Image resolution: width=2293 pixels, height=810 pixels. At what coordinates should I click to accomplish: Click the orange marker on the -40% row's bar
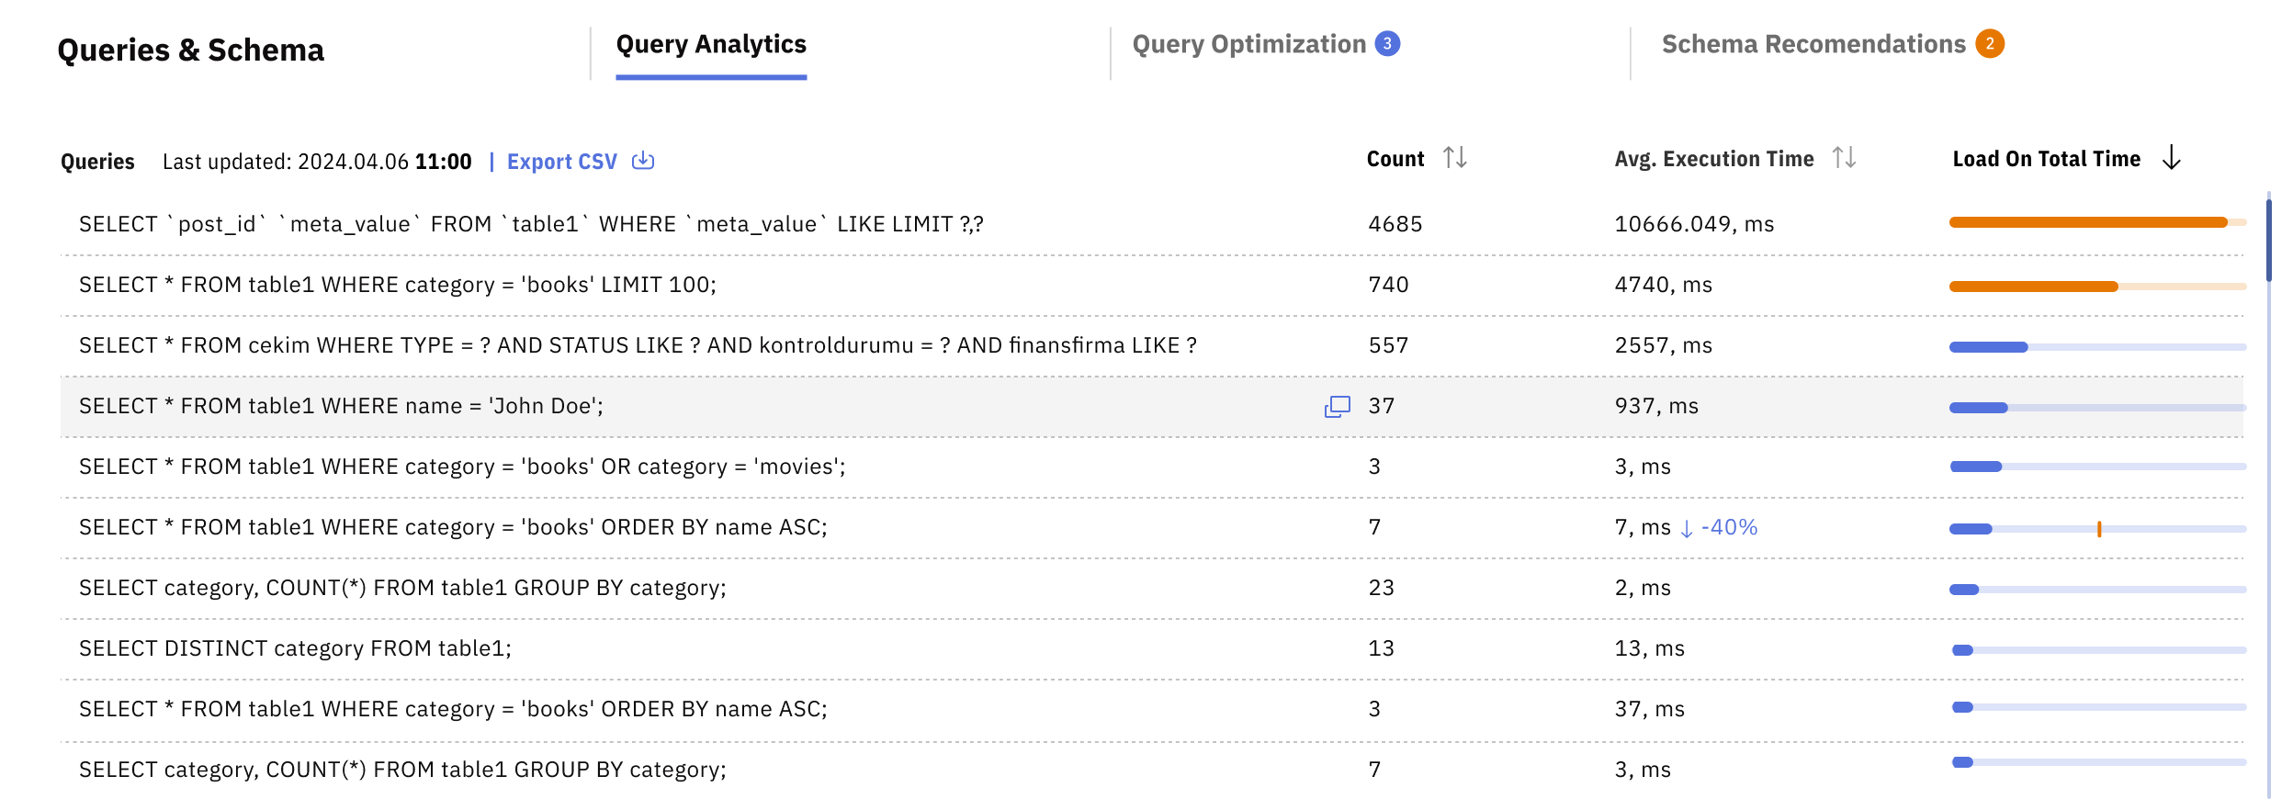coord(2099,529)
